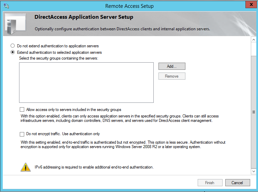Cancel the Remote Access Setup

[x=238, y=182]
